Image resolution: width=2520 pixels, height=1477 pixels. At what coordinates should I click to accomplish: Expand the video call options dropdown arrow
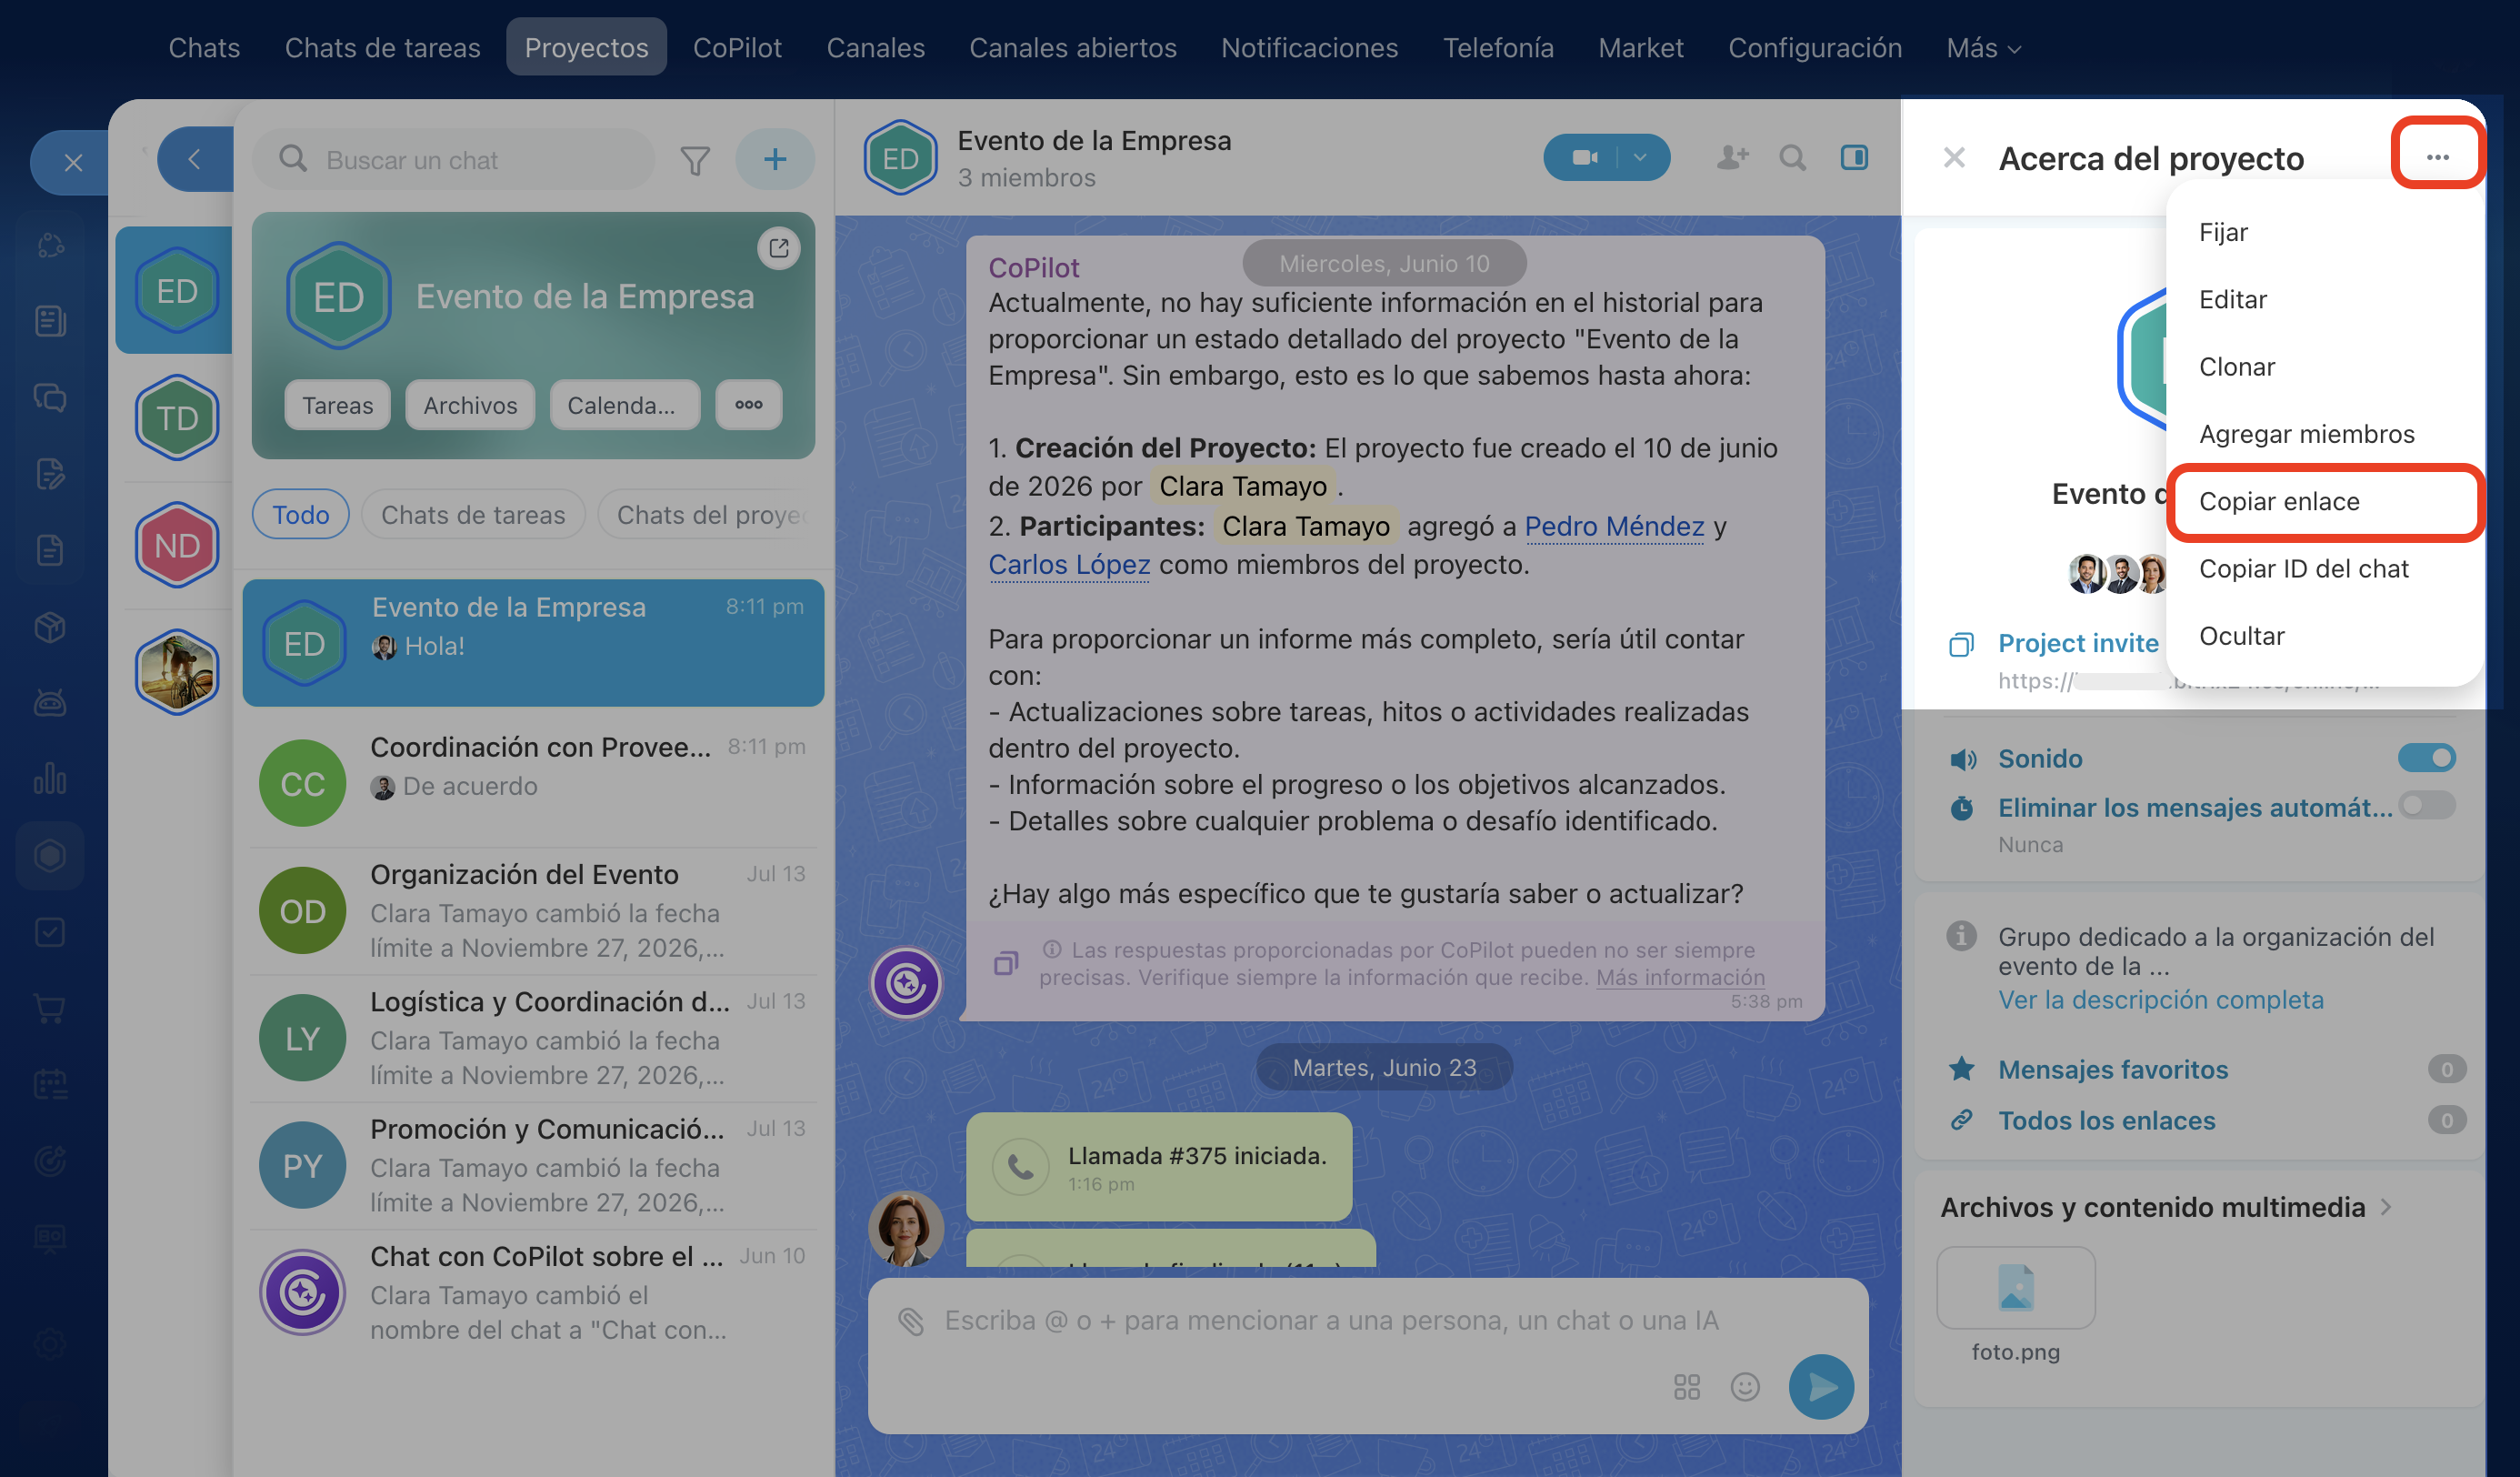pos(1640,157)
